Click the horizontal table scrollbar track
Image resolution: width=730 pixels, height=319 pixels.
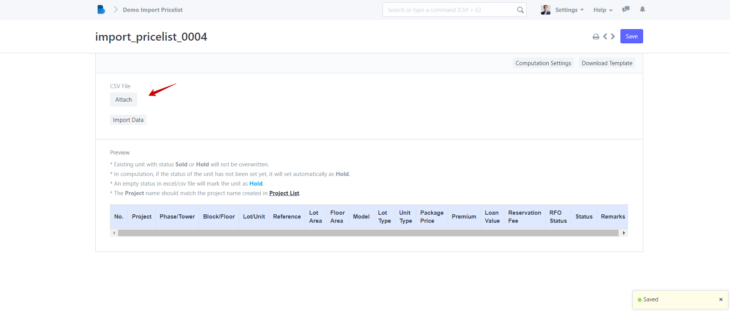368,233
